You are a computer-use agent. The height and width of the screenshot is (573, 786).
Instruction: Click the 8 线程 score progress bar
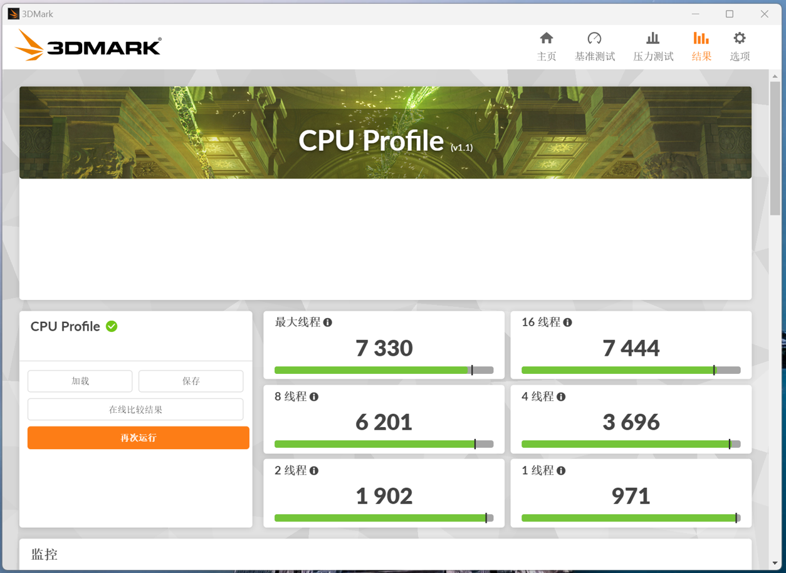(x=384, y=444)
